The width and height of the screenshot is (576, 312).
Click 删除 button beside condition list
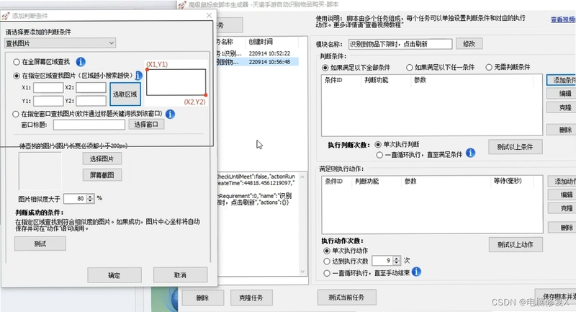(x=562, y=130)
